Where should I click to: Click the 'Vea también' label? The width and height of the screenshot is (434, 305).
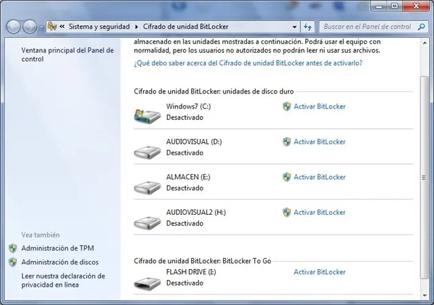41,235
